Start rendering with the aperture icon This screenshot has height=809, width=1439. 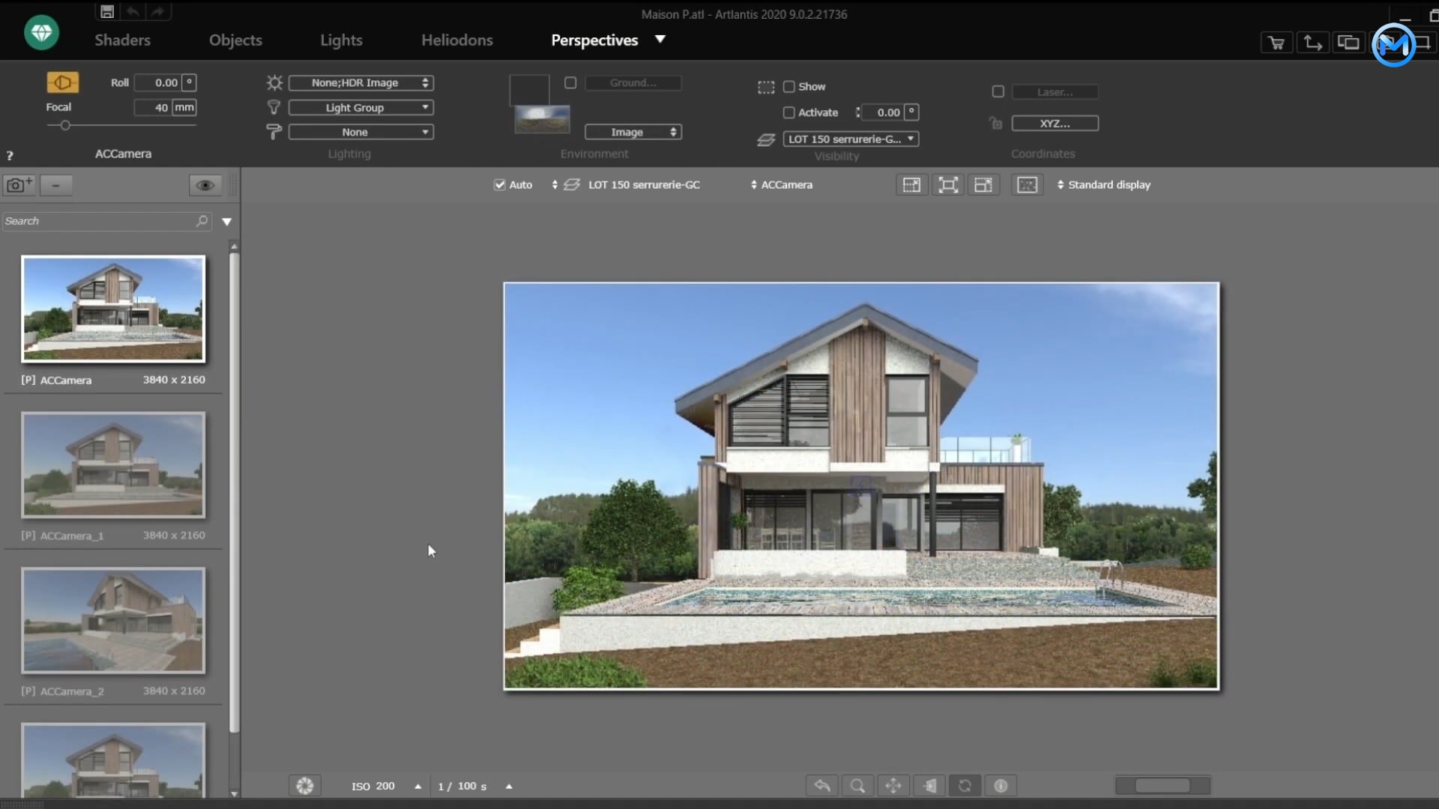pos(304,786)
